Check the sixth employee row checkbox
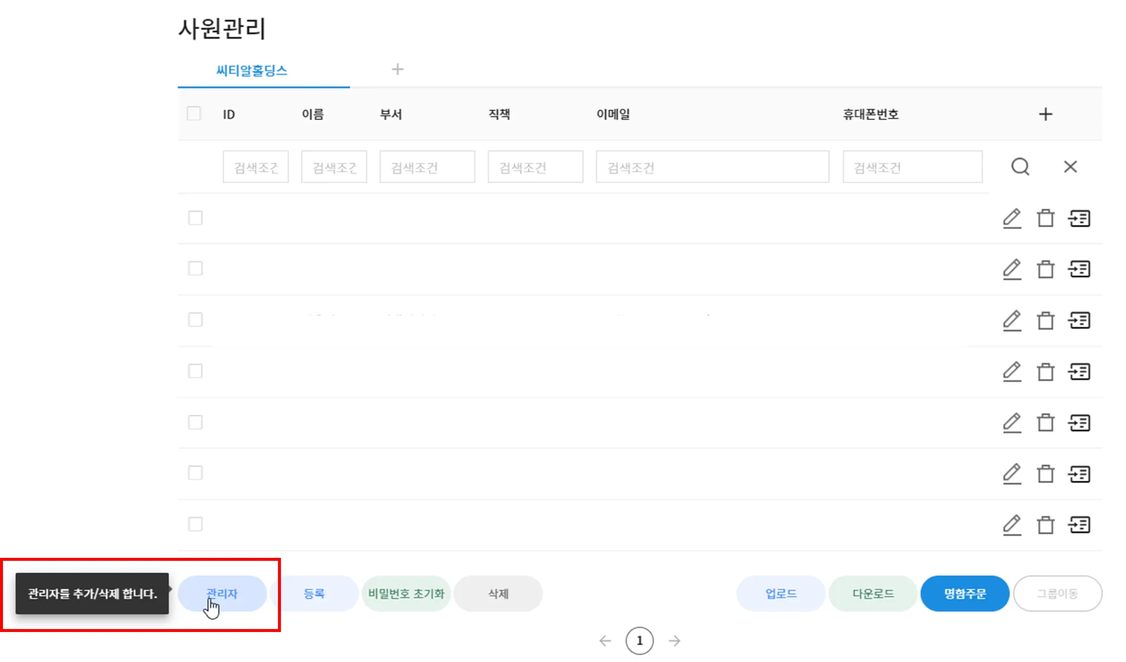 tap(195, 473)
